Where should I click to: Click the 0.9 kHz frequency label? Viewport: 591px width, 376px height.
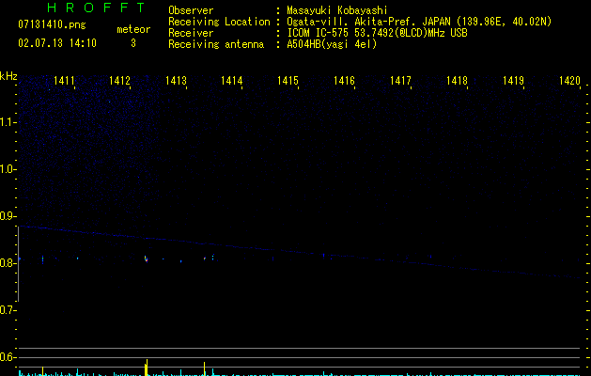tap(8, 216)
